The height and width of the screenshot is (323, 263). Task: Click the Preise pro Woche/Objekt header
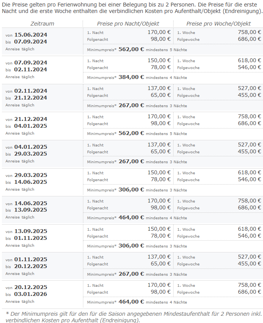[x=218, y=24]
